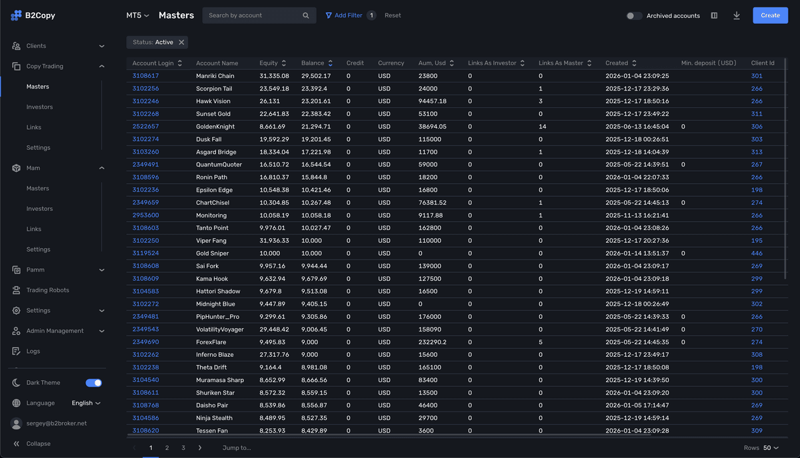
Task: Open account 3108617 Manriki Chain link
Action: point(145,75)
